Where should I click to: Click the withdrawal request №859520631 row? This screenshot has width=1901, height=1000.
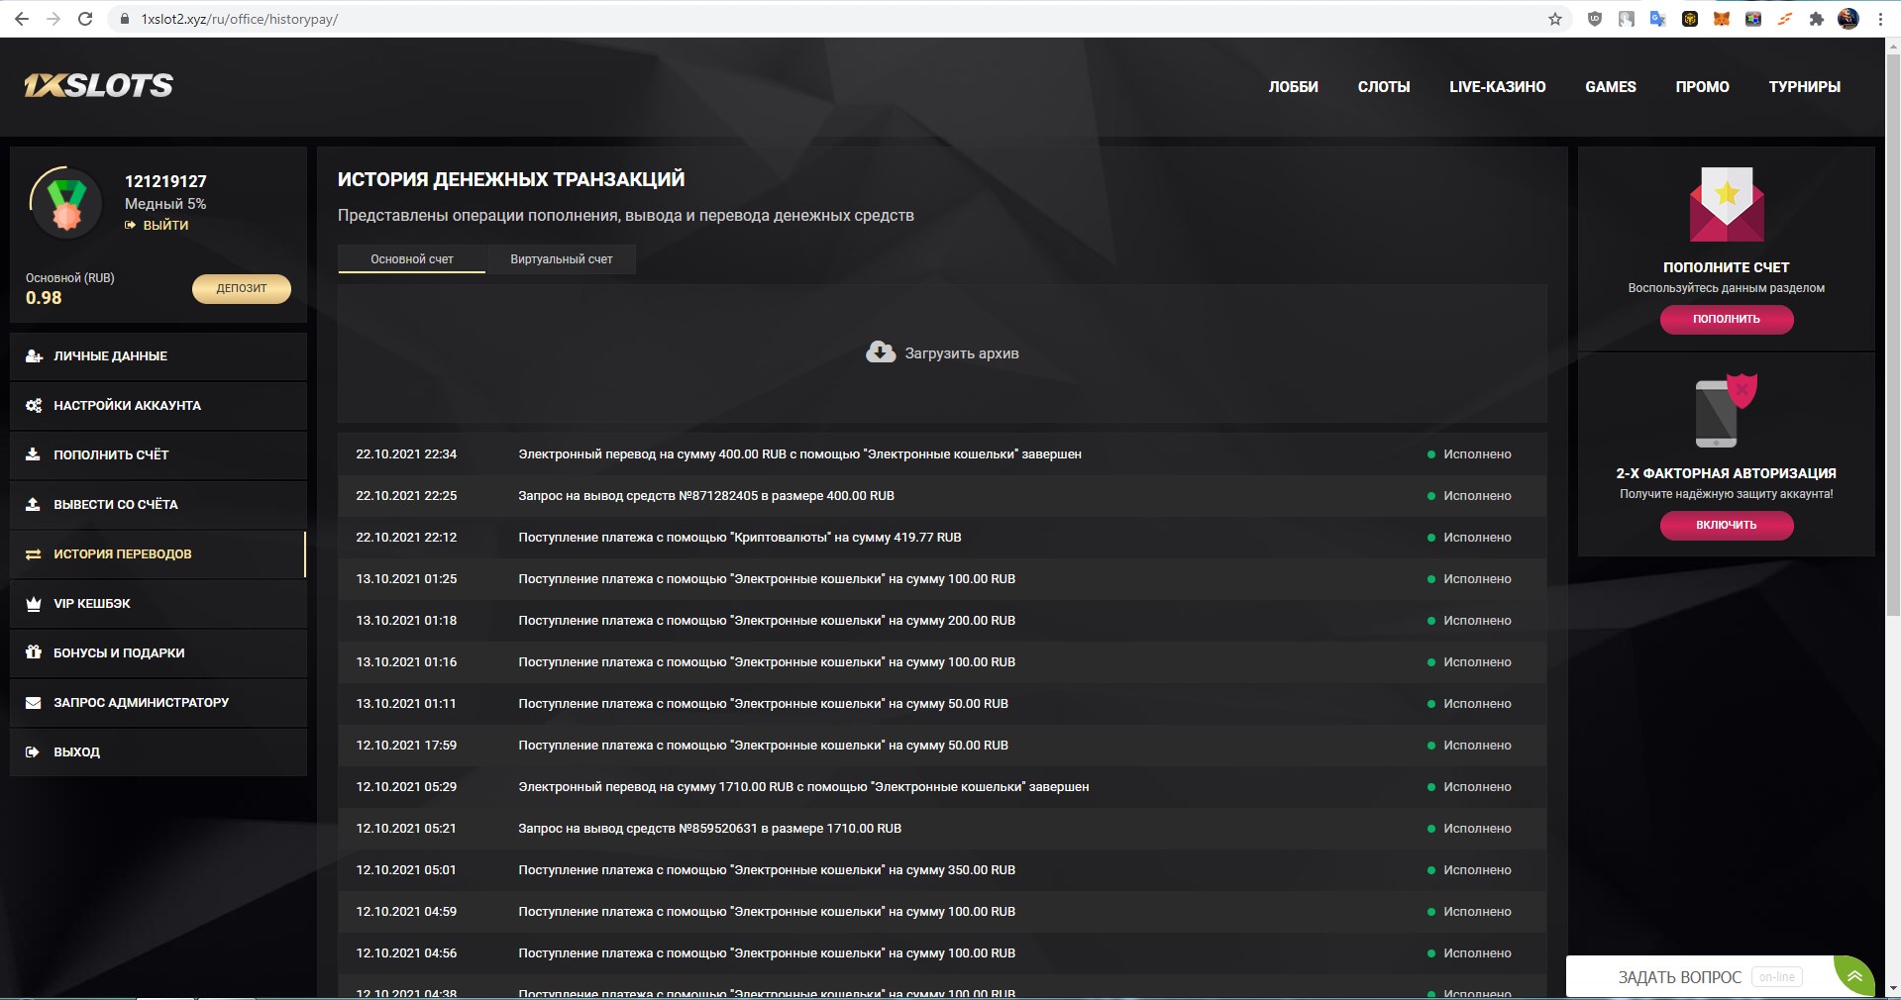coord(942,829)
